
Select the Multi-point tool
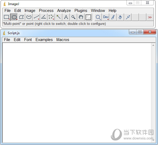point(51,17)
